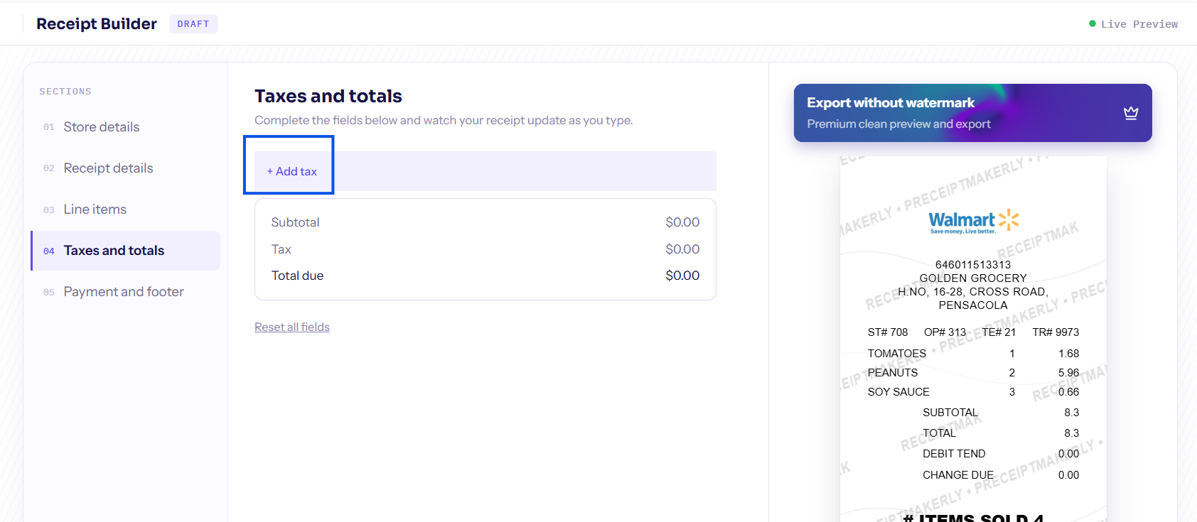The image size is (1197, 522).
Task: Click the Total due $0.00 amount
Action: pos(682,276)
